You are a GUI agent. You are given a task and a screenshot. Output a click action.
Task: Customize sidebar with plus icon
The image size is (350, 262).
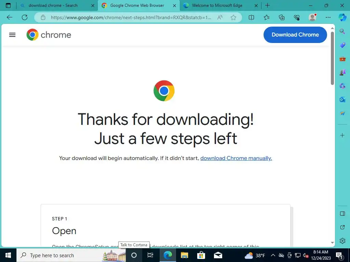(x=342, y=135)
